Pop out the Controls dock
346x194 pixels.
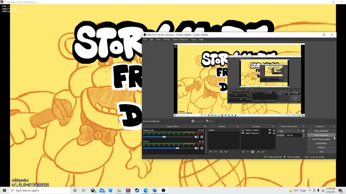pos(334,127)
